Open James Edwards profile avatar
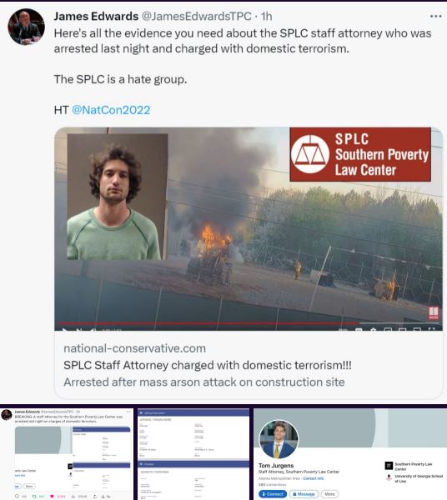 (x=26, y=27)
